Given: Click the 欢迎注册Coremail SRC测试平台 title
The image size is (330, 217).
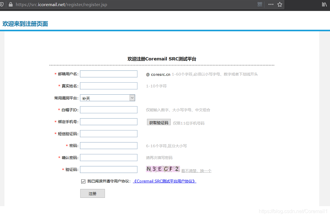Looking at the screenshot, I should [x=162, y=59].
